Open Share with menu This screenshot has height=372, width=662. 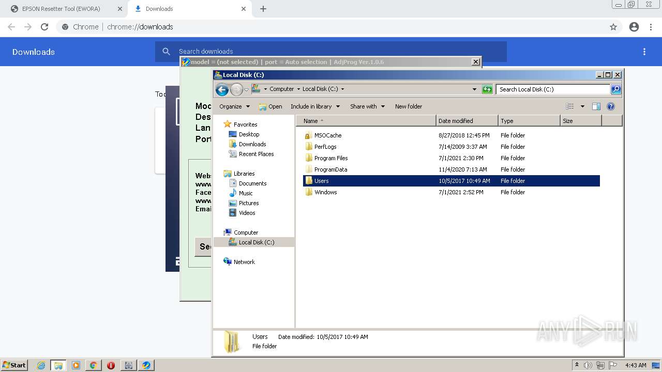[367, 106]
